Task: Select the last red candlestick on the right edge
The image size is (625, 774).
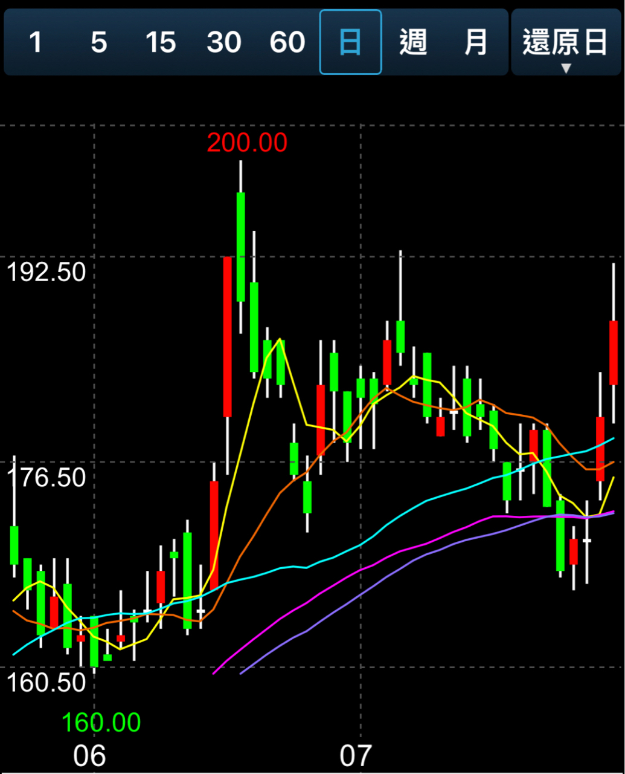Action: pyautogui.click(x=614, y=353)
